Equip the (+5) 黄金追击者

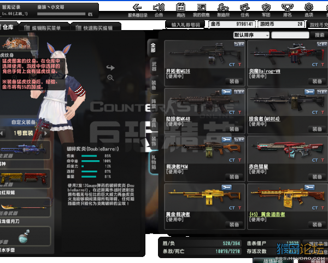tap(317, 225)
